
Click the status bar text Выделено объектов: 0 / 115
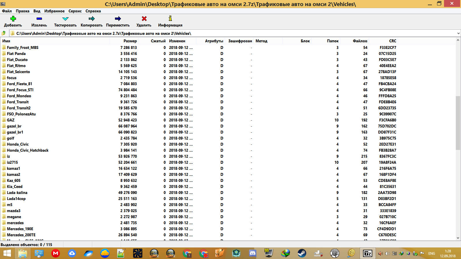coord(26,245)
